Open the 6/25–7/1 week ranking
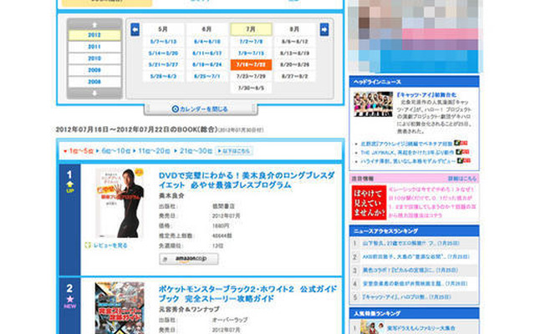The height and width of the screenshot is (334, 535). 207,76
